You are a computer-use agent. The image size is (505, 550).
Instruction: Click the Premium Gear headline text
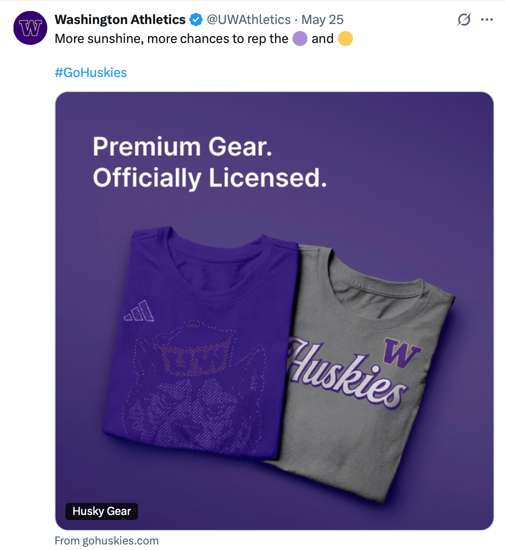182,146
